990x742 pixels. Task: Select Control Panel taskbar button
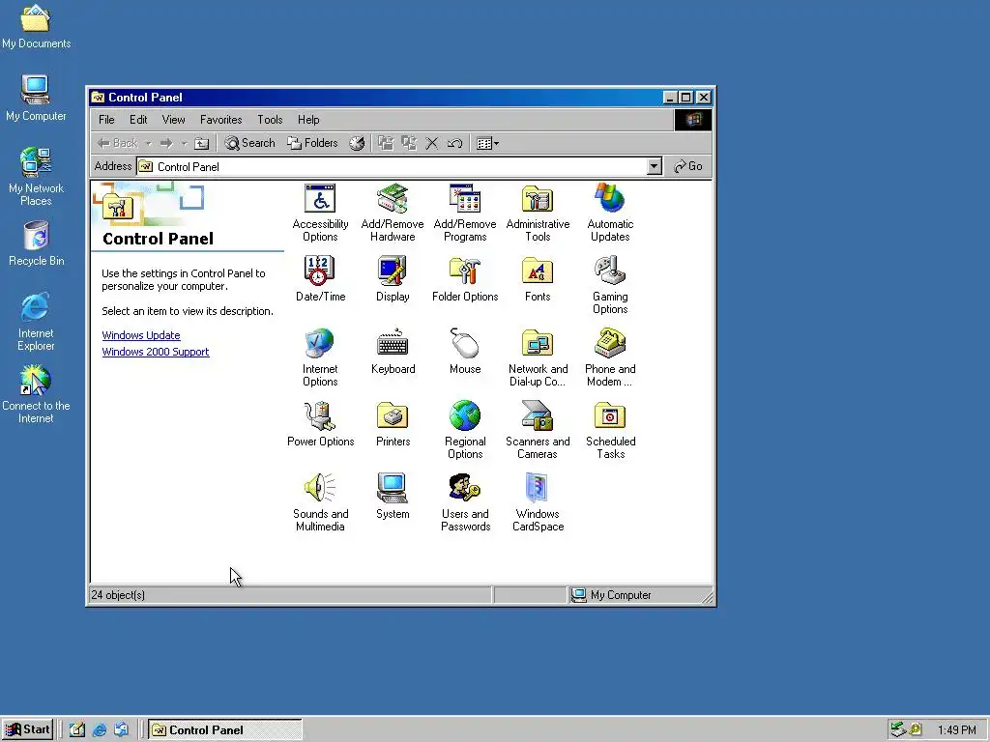click(x=224, y=730)
